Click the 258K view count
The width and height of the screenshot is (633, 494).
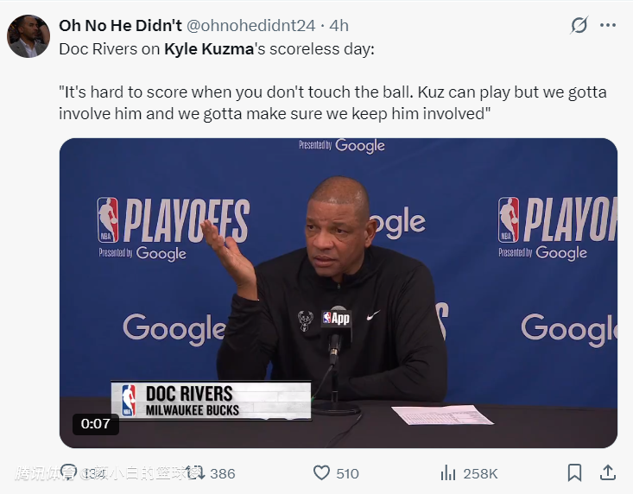point(480,473)
